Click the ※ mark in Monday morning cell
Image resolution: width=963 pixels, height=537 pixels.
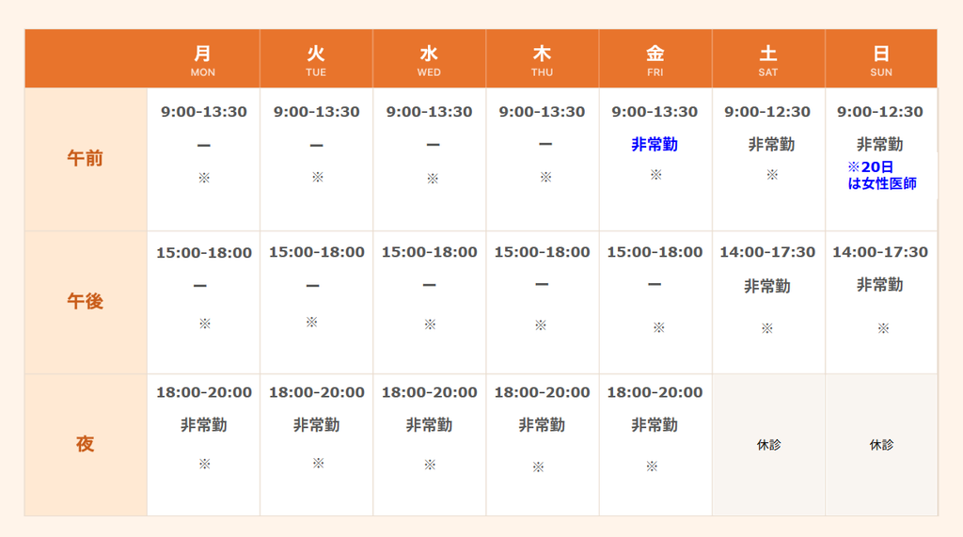[x=204, y=178]
